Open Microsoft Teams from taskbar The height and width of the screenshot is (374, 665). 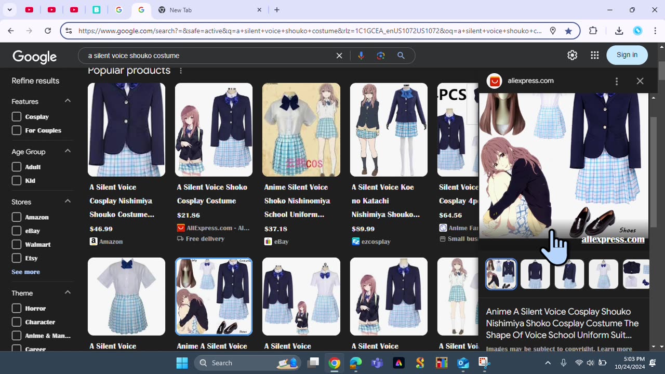coord(377,363)
